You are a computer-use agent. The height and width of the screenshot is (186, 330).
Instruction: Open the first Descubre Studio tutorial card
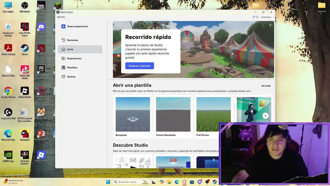pyautogui.click(x=133, y=161)
